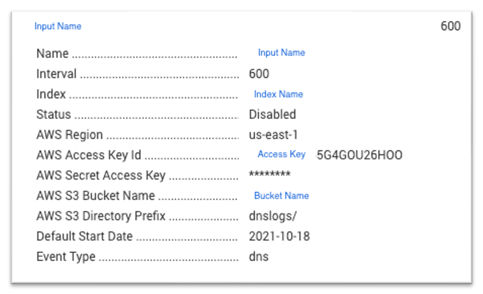Image resolution: width=483 pixels, height=294 pixels.
Task: Select the us-east-1 region value
Action: coord(273,135)
